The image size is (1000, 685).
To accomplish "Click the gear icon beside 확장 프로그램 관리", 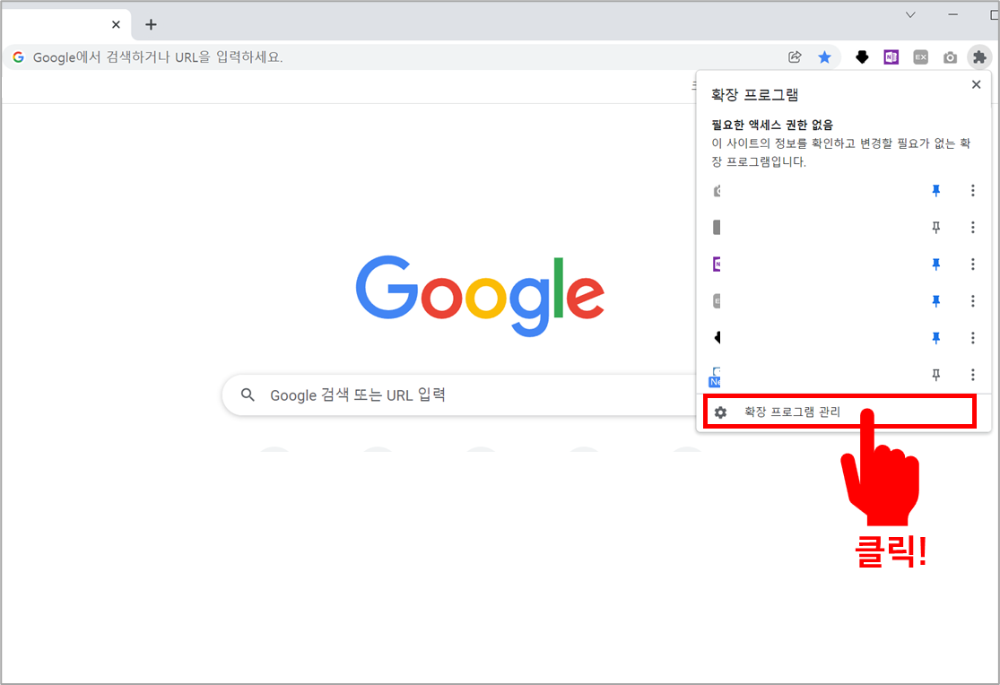I will coord(720,412).
